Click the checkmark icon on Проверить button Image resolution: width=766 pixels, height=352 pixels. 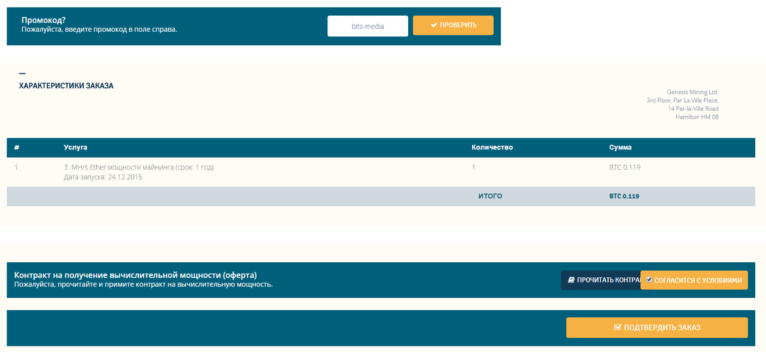click(x=434, y=25)
